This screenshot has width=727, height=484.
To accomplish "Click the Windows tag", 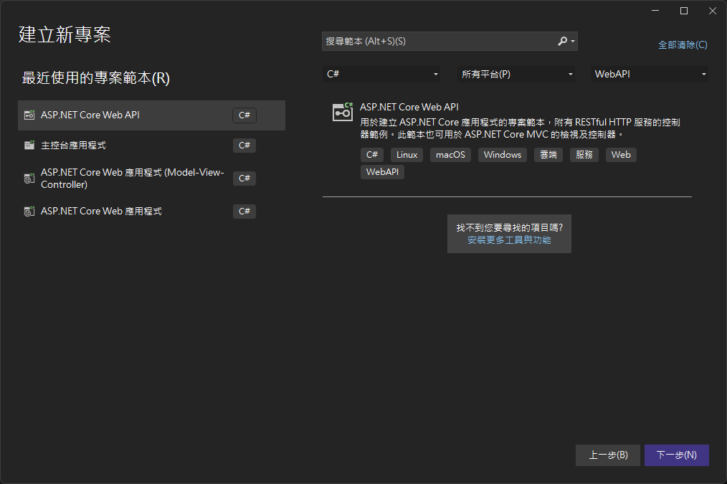I will pos(502,155).
